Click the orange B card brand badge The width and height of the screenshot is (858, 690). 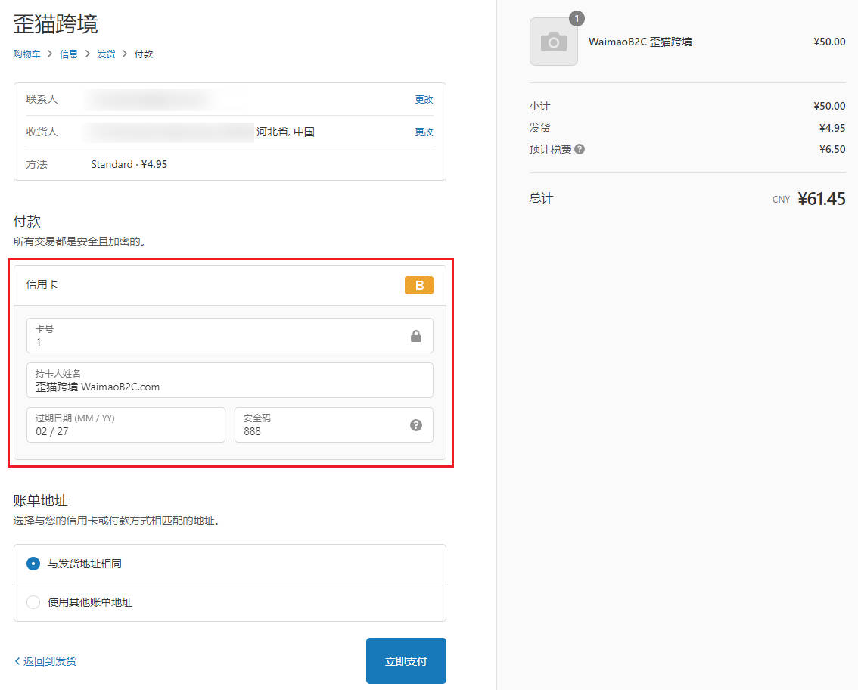pos(419,285)
